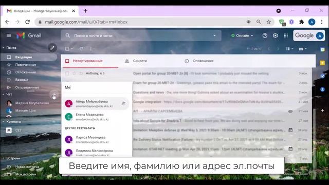The width and height of the screenshot is (329, 185).
Task: Switch to the Несортированные tab
Action: 90,61
